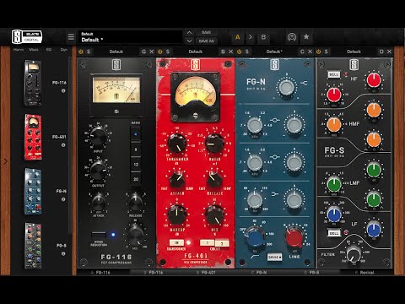Viewport: 405px width, 304px height.
Task: Solo the FG-401 module with S
Action: (168, 52)
